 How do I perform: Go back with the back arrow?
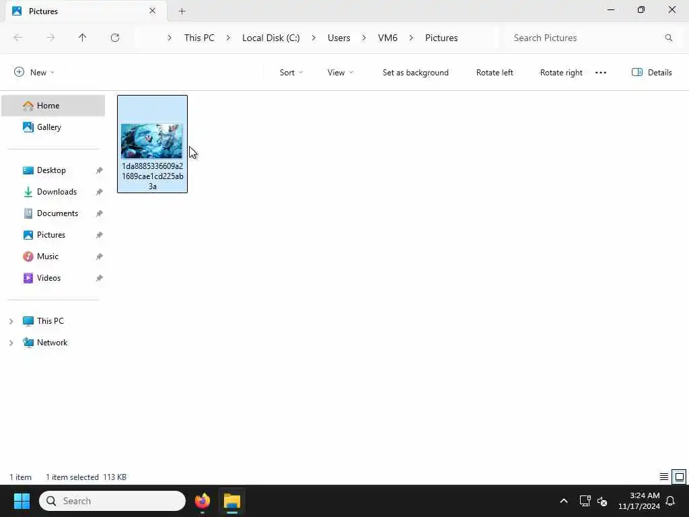click(x=18, y=38)
